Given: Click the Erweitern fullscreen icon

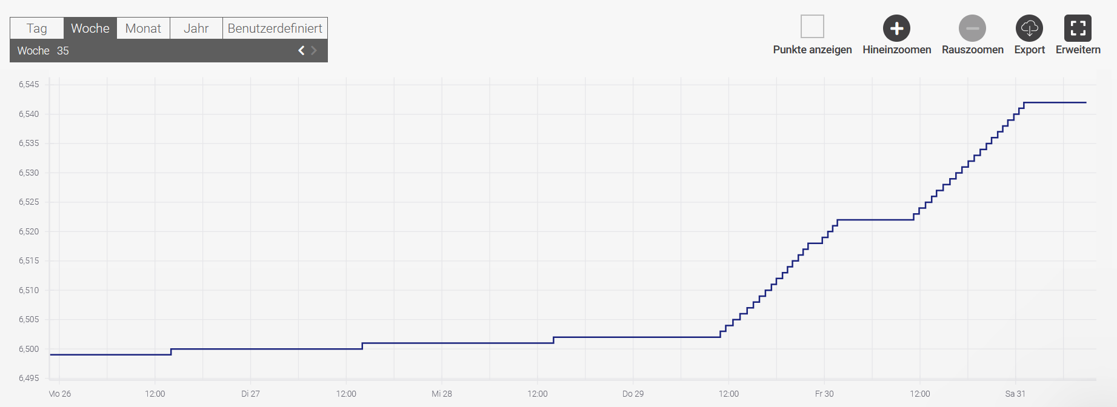Looking at the screenshot, I should 1078,28.
